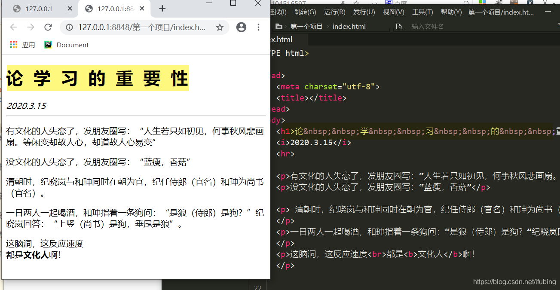Open site information icon in address bar
Image resolution: width=560 pixels, height=290 pixels.
pyautogui.click(x=69, y=27)
